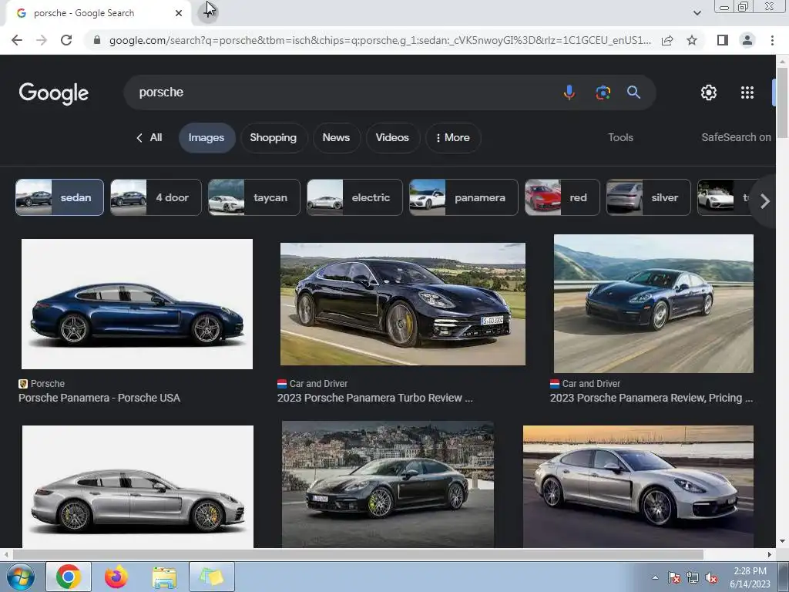This screenshot has width=789, height=592.
Task: Click the taskbar clock showing 2:28 PM
Action: [x=750, y=577]
